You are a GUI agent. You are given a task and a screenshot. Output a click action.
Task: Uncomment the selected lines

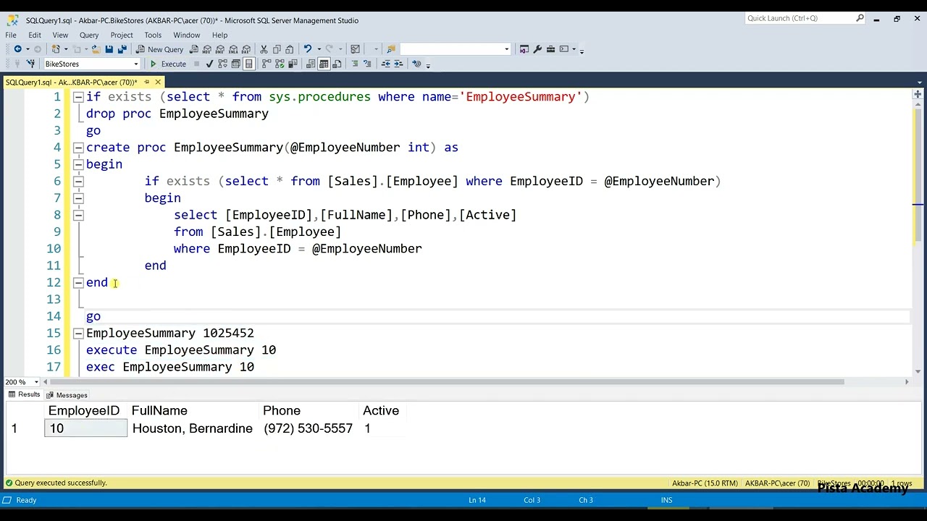point(368,64)
